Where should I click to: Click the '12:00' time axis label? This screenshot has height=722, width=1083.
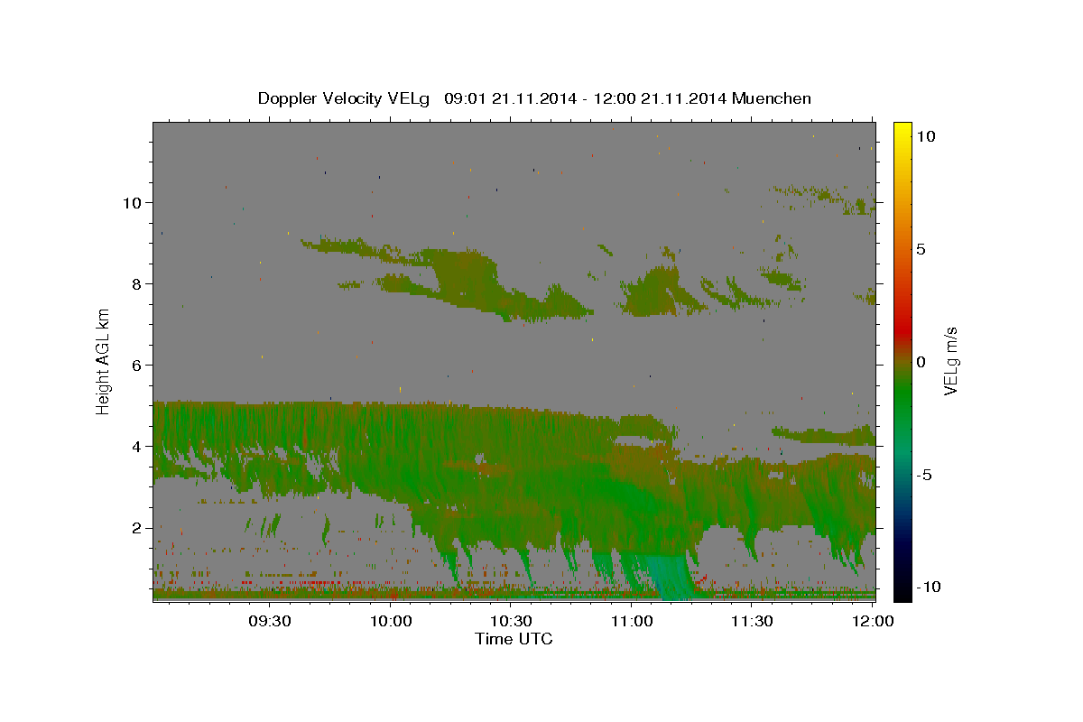[x=872, y=621]
